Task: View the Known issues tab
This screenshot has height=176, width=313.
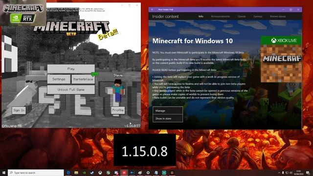Action: click(x=278, y=17)
